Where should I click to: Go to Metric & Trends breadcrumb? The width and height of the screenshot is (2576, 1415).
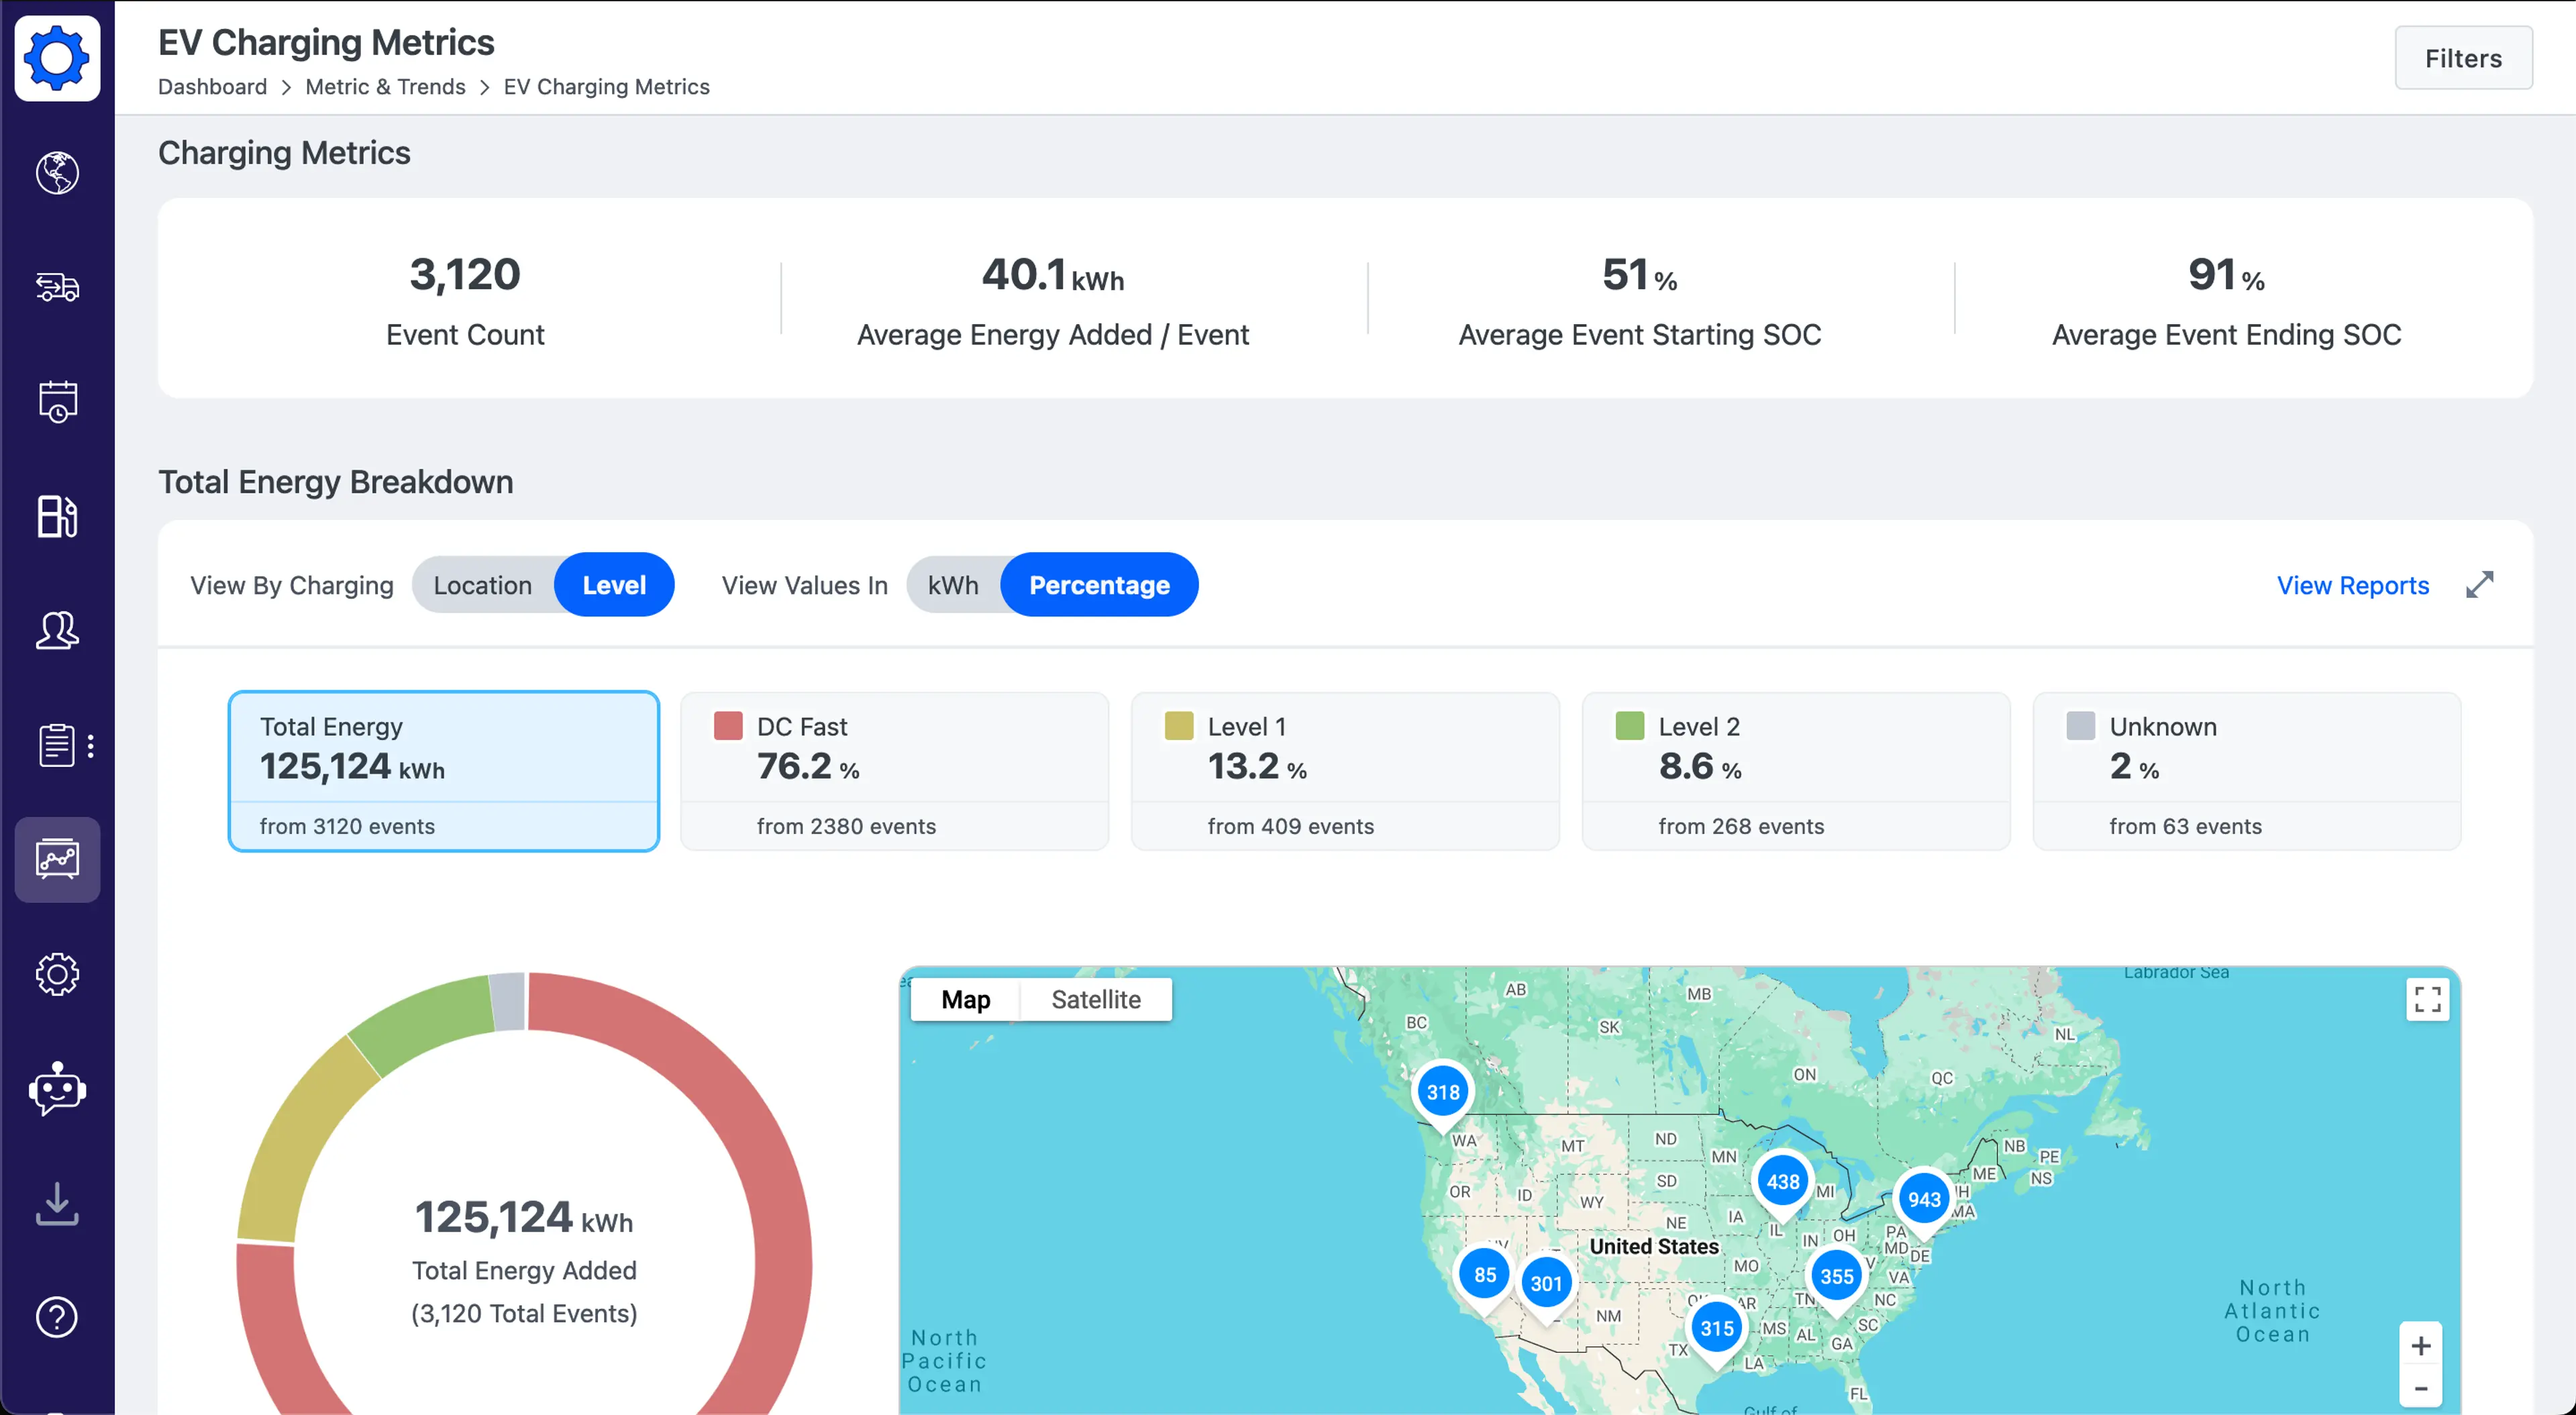pos(385,87)
